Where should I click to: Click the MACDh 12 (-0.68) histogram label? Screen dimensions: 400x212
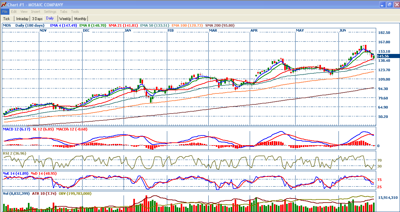pyautogui.click(x=72, y=129)
